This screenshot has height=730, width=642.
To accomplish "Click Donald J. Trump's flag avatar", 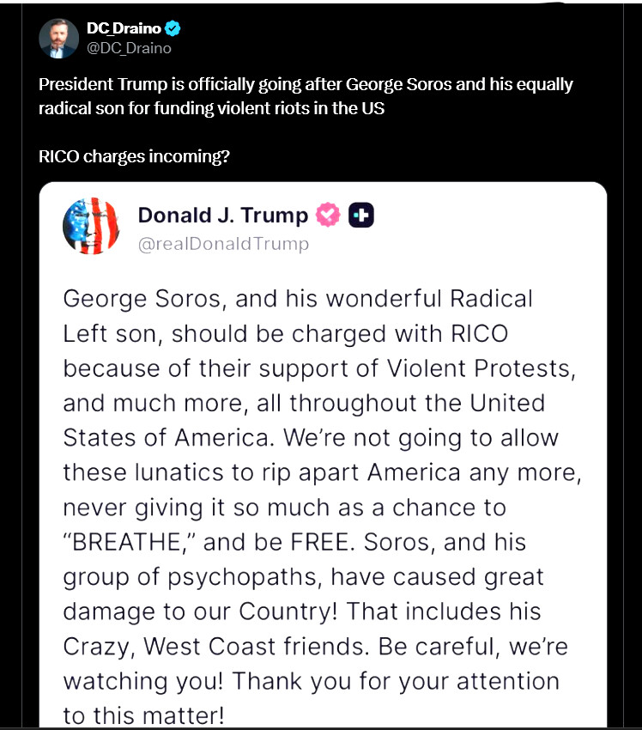I will (x=91, y=225).
